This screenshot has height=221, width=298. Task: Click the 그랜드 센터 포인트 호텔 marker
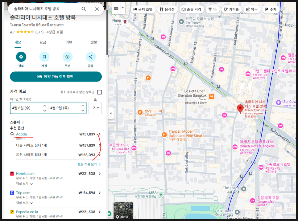(x=248, y=74)
